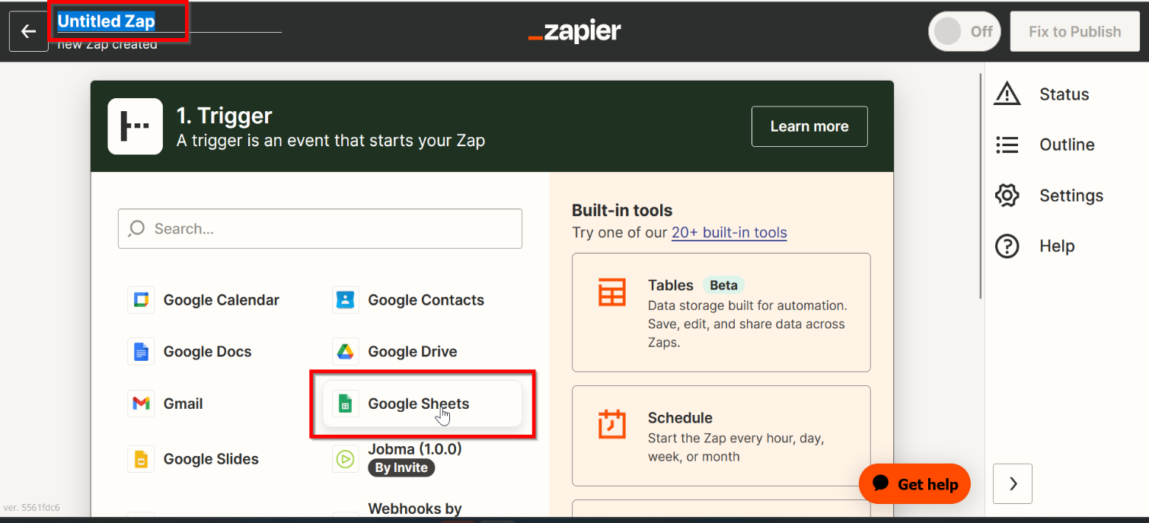Screen dimensions: 1149x523
Task: Select the Google Contacts icon
Action: pos(346,300)
